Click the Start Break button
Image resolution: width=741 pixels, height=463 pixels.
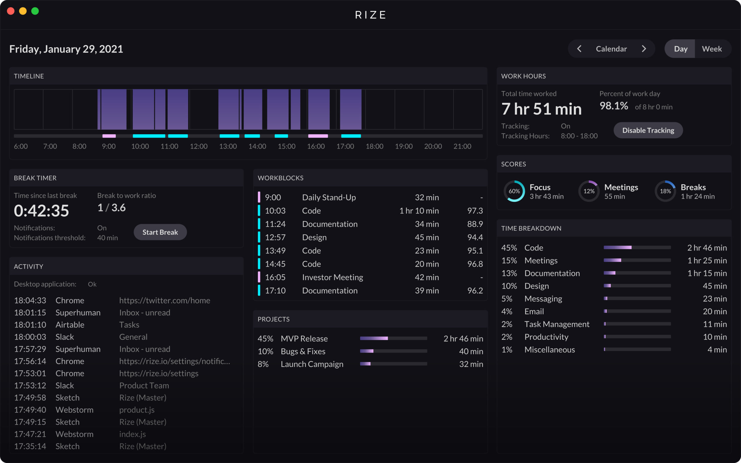pos(160,232)
